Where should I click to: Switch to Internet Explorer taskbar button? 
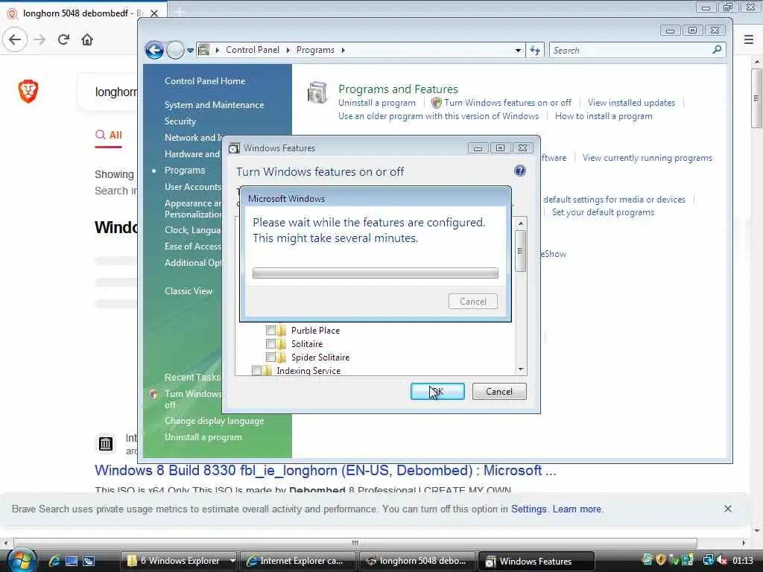coord(298,561)
